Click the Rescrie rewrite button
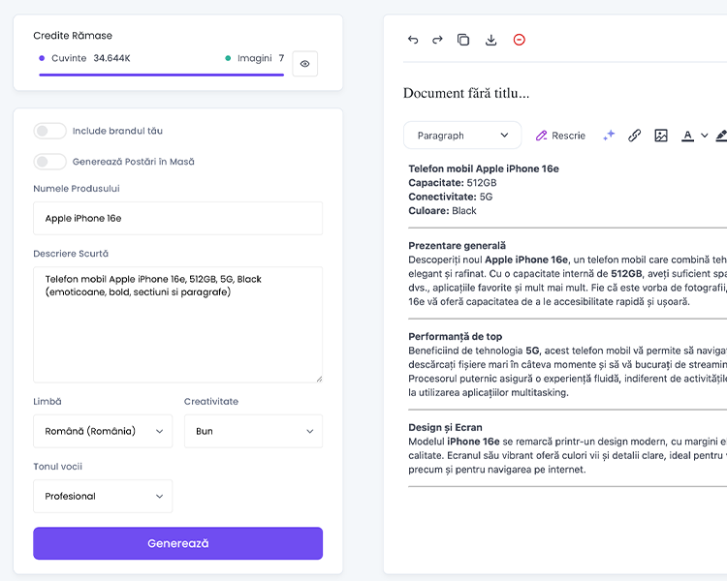Screen dimensions: 727x581 pyautogui.click(x=560, y=136)
